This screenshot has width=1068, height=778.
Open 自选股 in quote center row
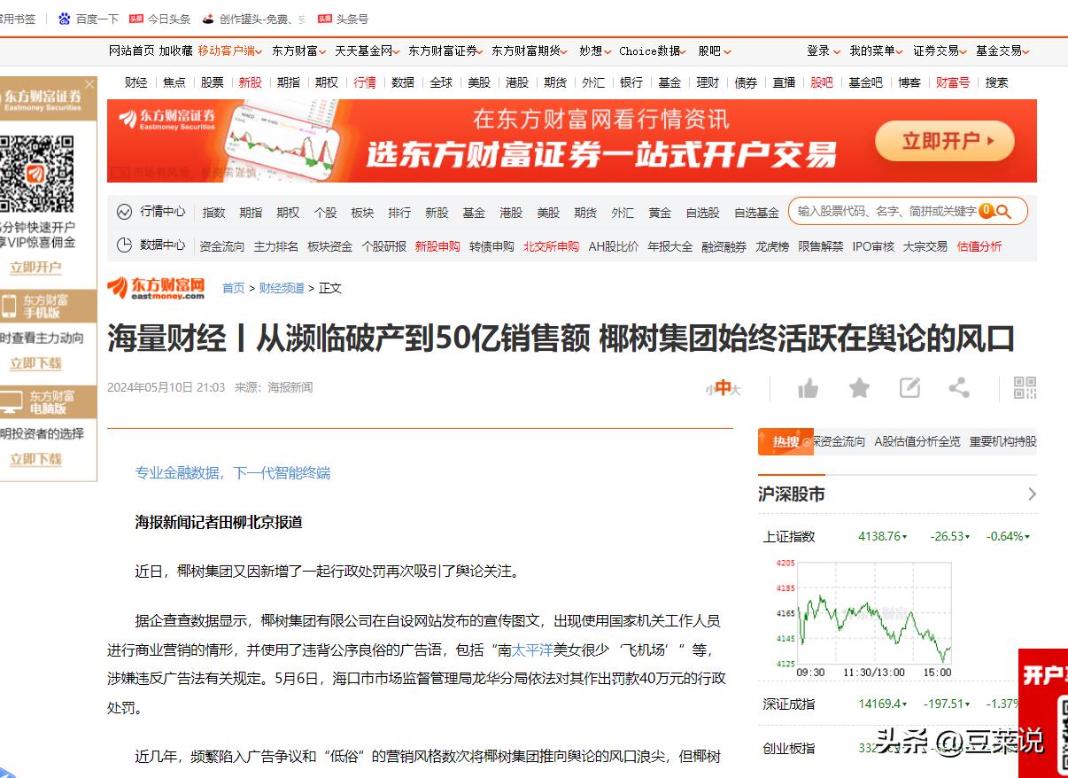pos(702,213)
